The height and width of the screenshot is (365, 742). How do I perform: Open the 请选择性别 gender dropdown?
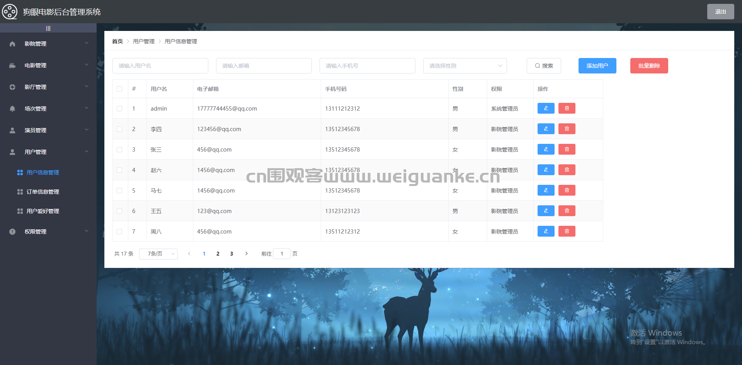point(465,66)
